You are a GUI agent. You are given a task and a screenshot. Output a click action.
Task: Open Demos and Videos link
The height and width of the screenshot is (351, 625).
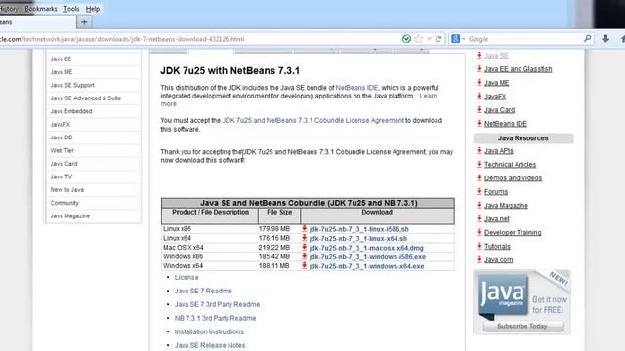(x=513, y=178)
